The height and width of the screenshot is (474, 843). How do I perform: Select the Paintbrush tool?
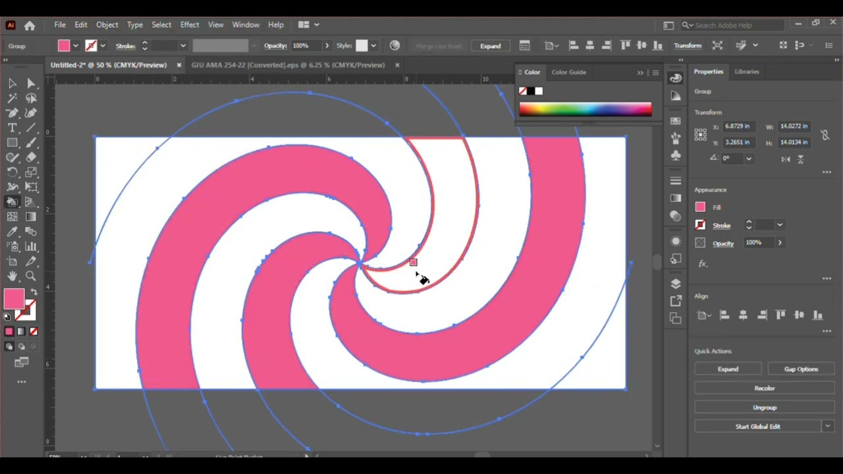[31, 143]
